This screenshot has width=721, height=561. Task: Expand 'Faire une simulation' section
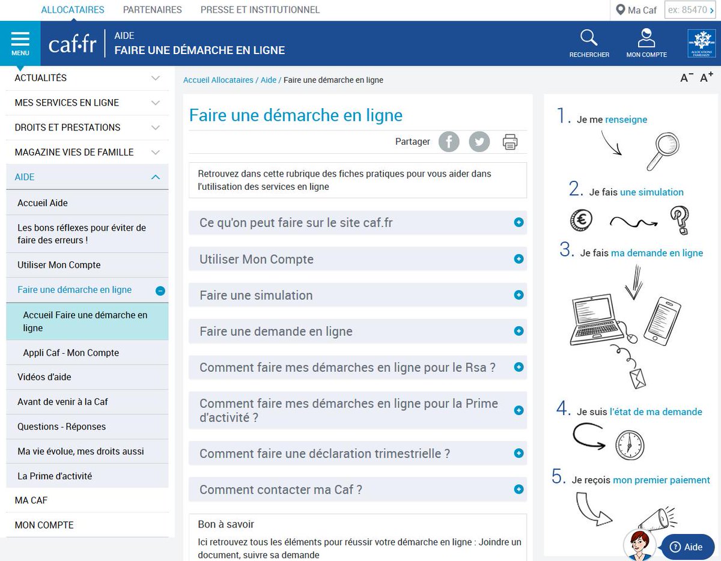pyautogui.click(x=357, y=296)
